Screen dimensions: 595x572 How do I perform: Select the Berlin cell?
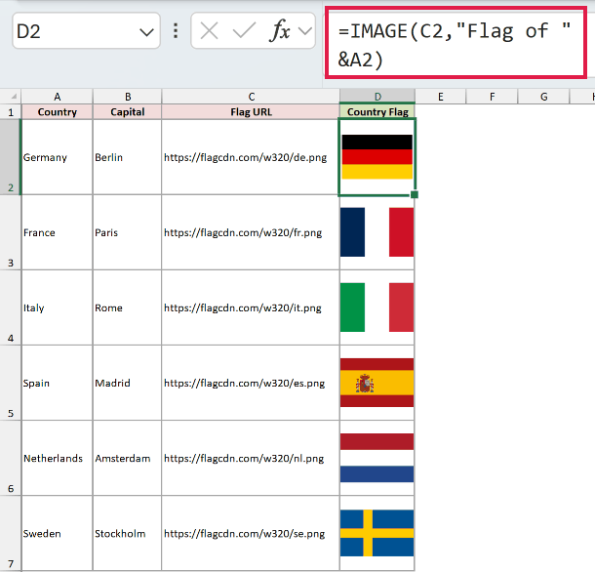click(x=128, y=157)
